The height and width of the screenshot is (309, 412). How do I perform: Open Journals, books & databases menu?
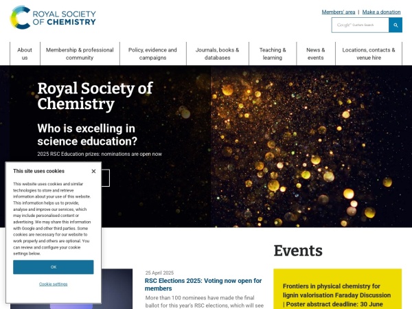point(217,54)
